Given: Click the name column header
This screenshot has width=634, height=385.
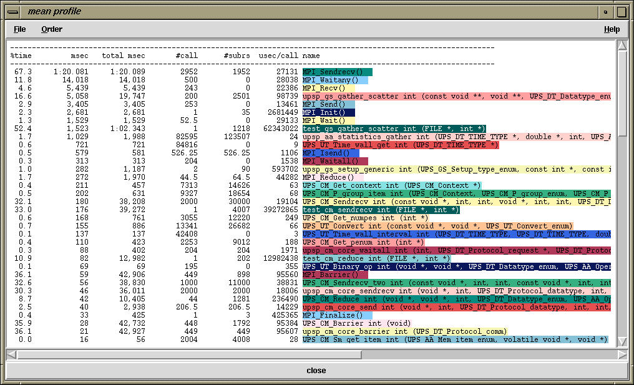Looking at the screenshot, I should point(311,56).
